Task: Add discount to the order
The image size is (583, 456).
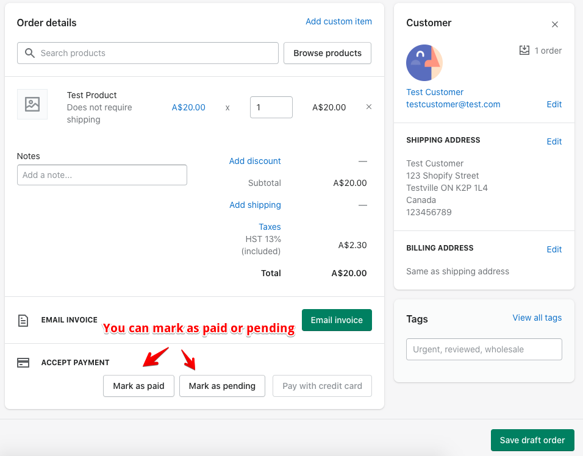Action: [x=255, y=161]
